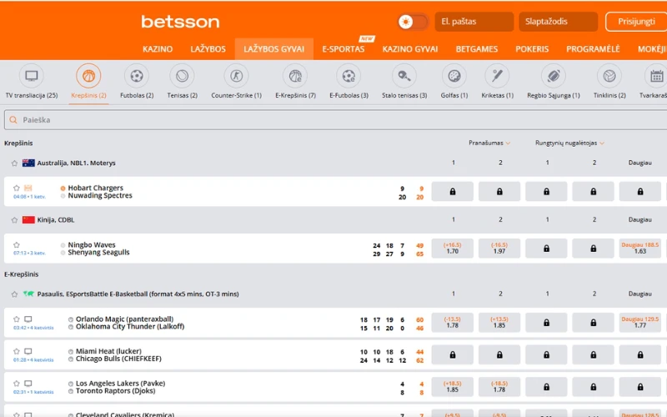The image size is (667, 417).
Task: Select the Tinklinis volleyball icon
Action: click(x=609, y=76)
